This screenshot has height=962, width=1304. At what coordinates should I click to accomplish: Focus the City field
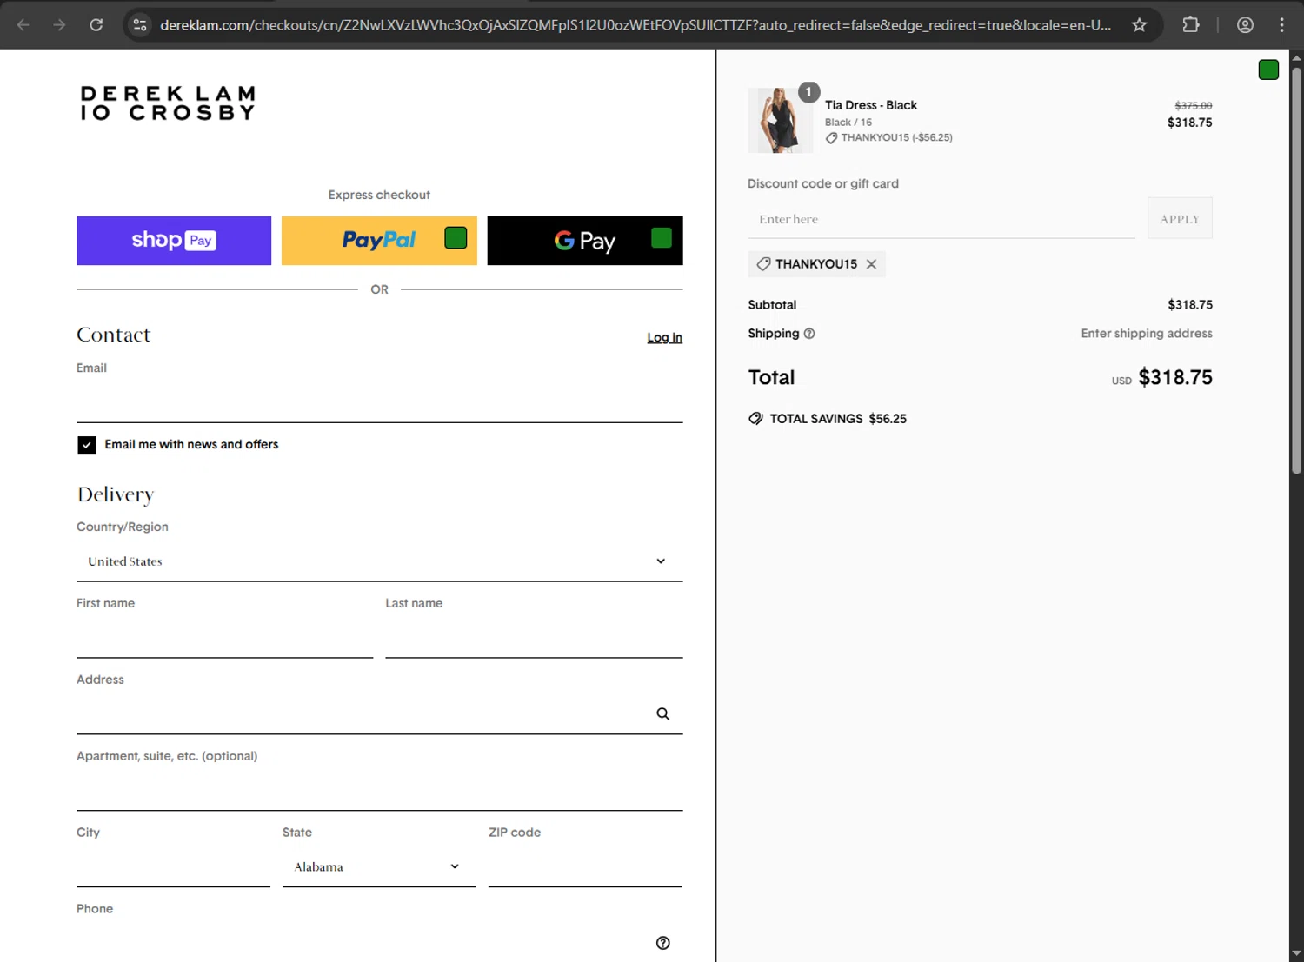(x=173, y=866)
